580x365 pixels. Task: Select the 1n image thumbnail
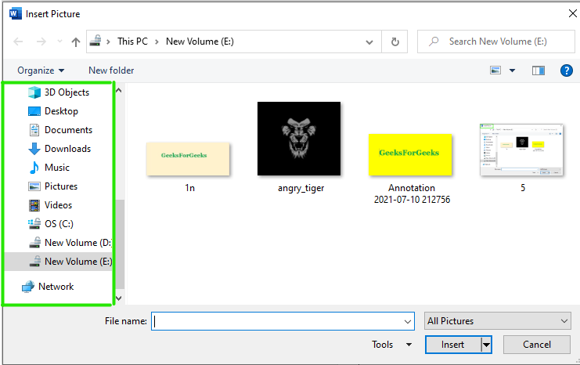188,159
